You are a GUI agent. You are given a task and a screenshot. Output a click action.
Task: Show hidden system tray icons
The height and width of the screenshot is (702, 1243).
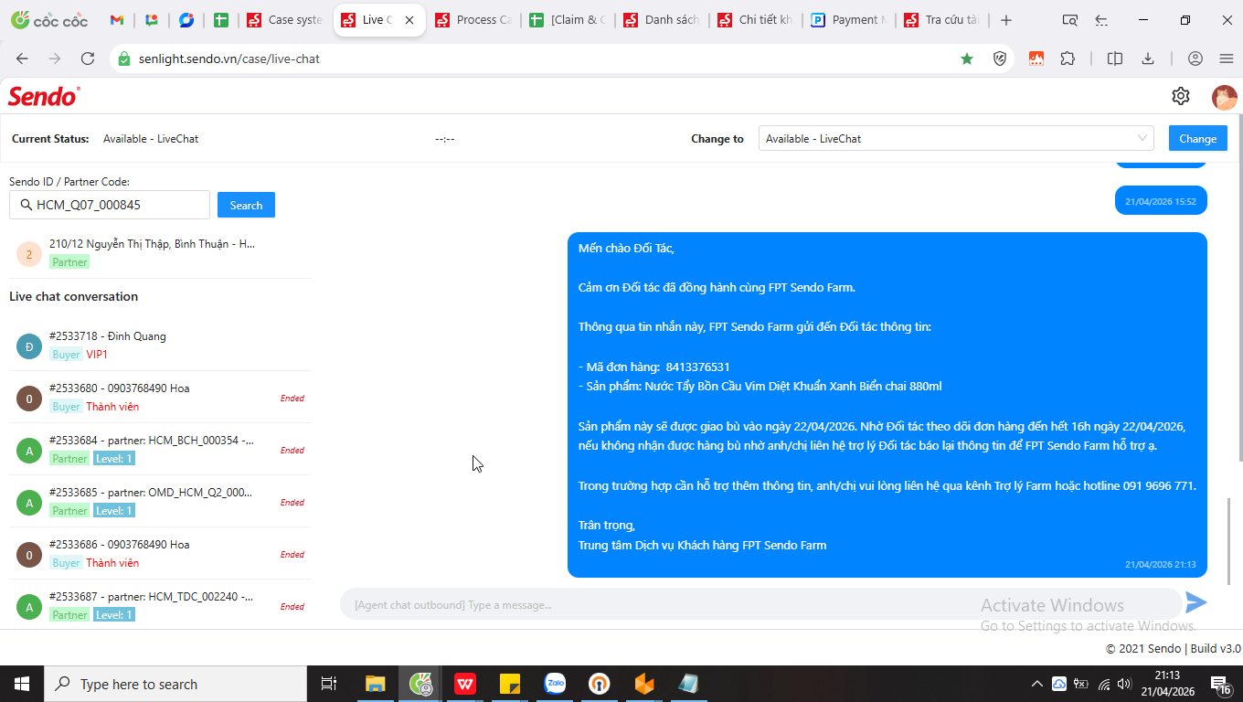(x=1036, y=684)
